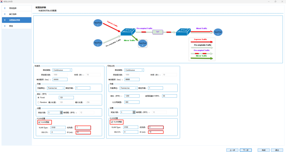Click 突发次数 value field in 快速流
Viewport: 286px width, 153px height.
tap(54, 112)
